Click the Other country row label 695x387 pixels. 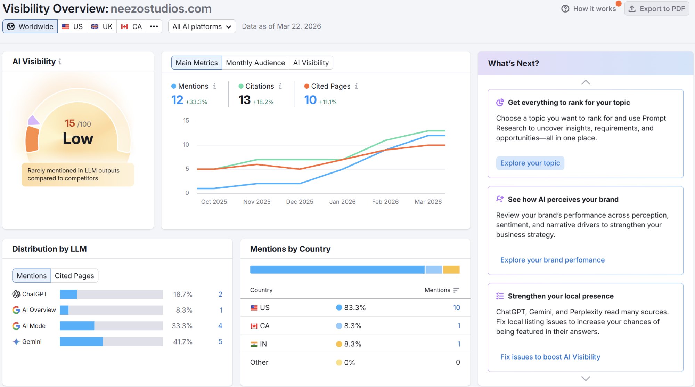[259, 362]
